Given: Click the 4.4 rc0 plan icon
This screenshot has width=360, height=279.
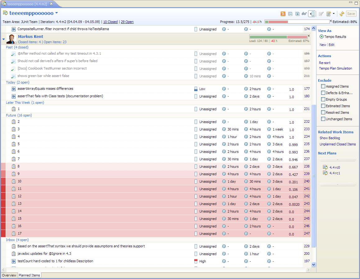Looking at the screenshot, I should (325, 167).
